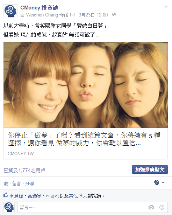This screenshot has height=215, width=172.
Task: Open the three girls article image
Action: [x=86, y=85]
